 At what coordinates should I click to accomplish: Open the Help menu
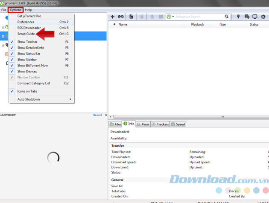(28, 10)
